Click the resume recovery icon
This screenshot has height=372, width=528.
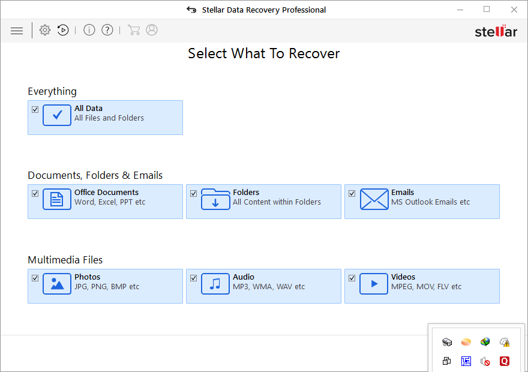pos(63,30)
